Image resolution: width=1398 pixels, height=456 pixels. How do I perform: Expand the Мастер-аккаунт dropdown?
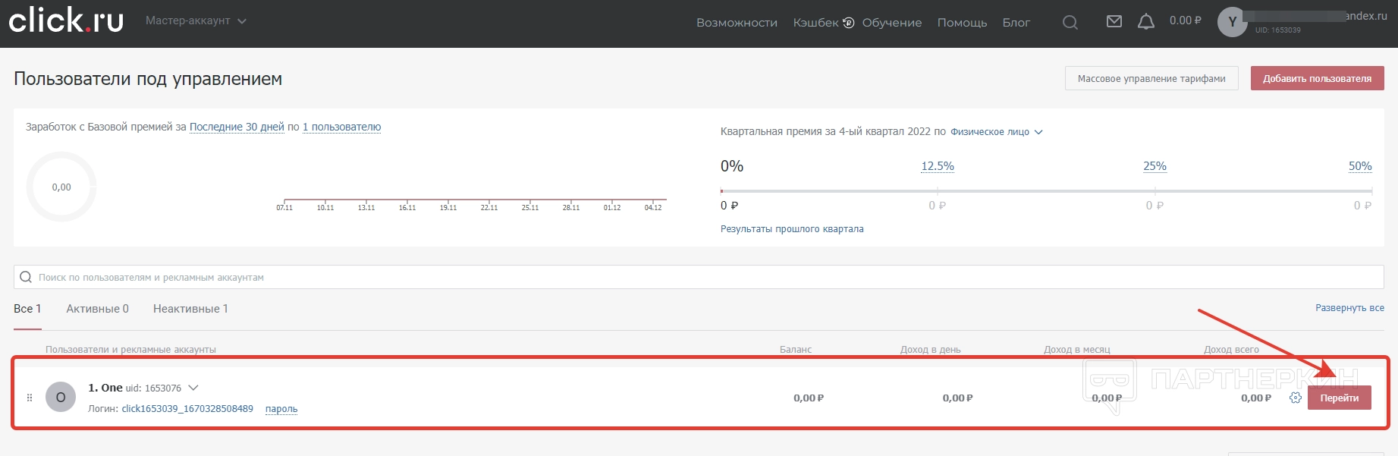tap(196, 21)
